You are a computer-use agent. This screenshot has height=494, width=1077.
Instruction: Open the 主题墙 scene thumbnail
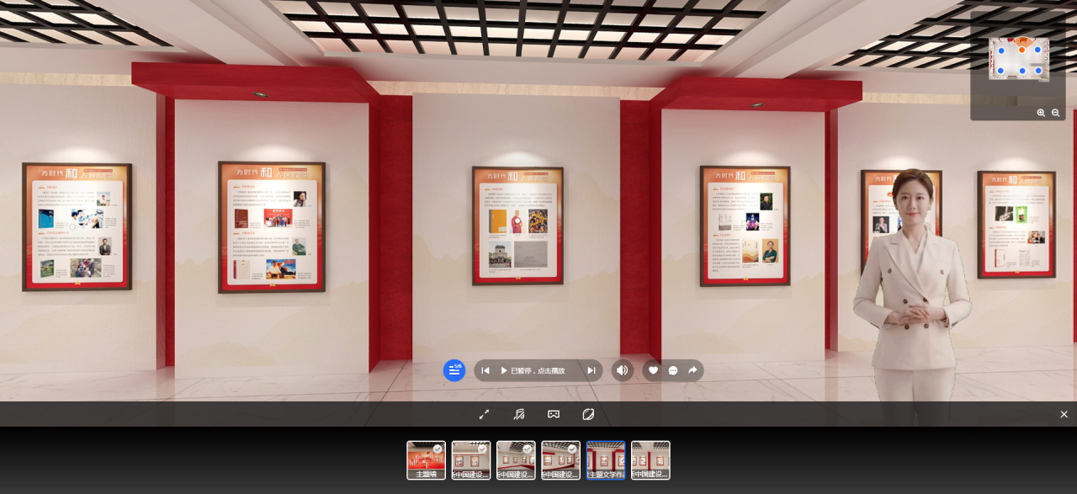click(427, 460)
